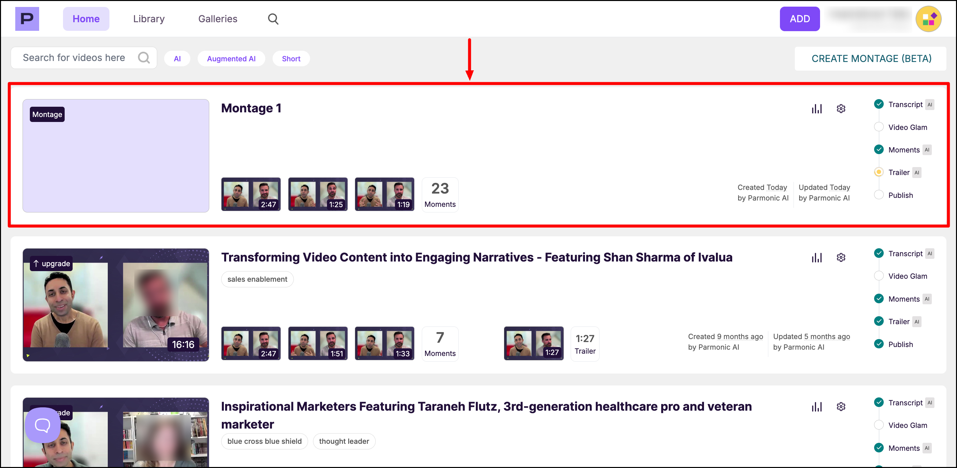The width and height of the screenshot is (957, 468).
Task: Open the 1:27 Trailer tile
Action: tap(585, 344)
